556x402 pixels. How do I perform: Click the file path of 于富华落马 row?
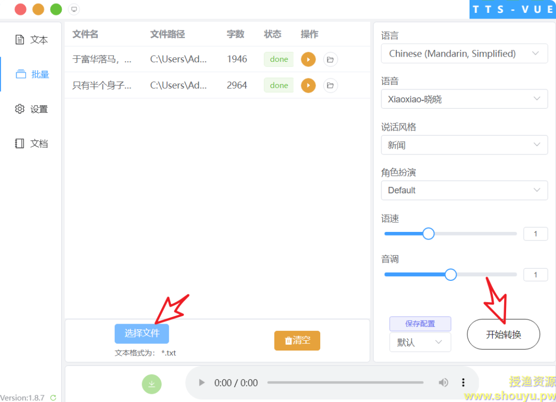click(x=178, y=59)
